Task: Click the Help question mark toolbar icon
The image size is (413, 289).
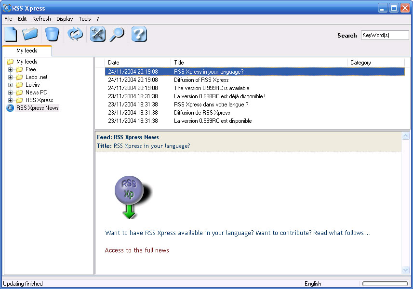Action: click(x=139, y=34)
